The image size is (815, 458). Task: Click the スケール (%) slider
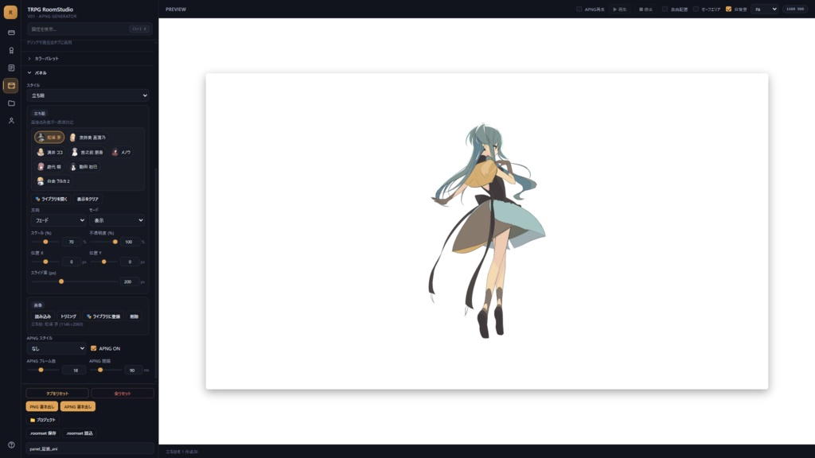[x=45, y=242]
